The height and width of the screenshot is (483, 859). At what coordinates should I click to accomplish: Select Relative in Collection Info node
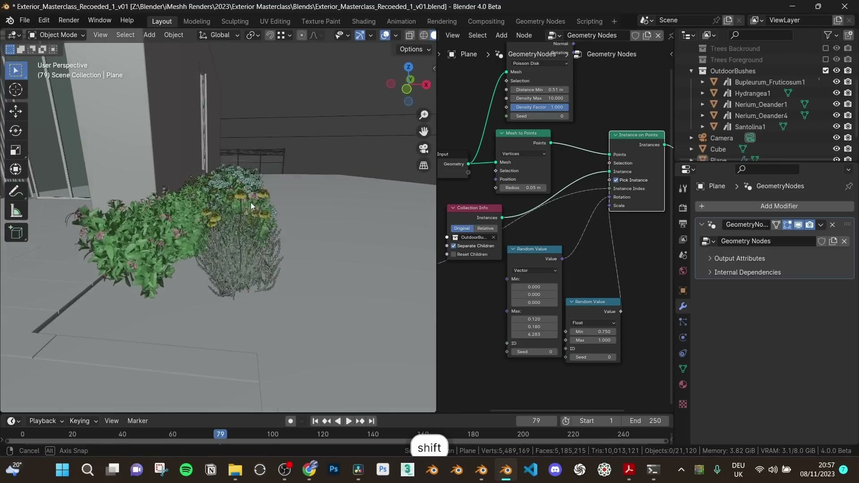coord(485,229)
